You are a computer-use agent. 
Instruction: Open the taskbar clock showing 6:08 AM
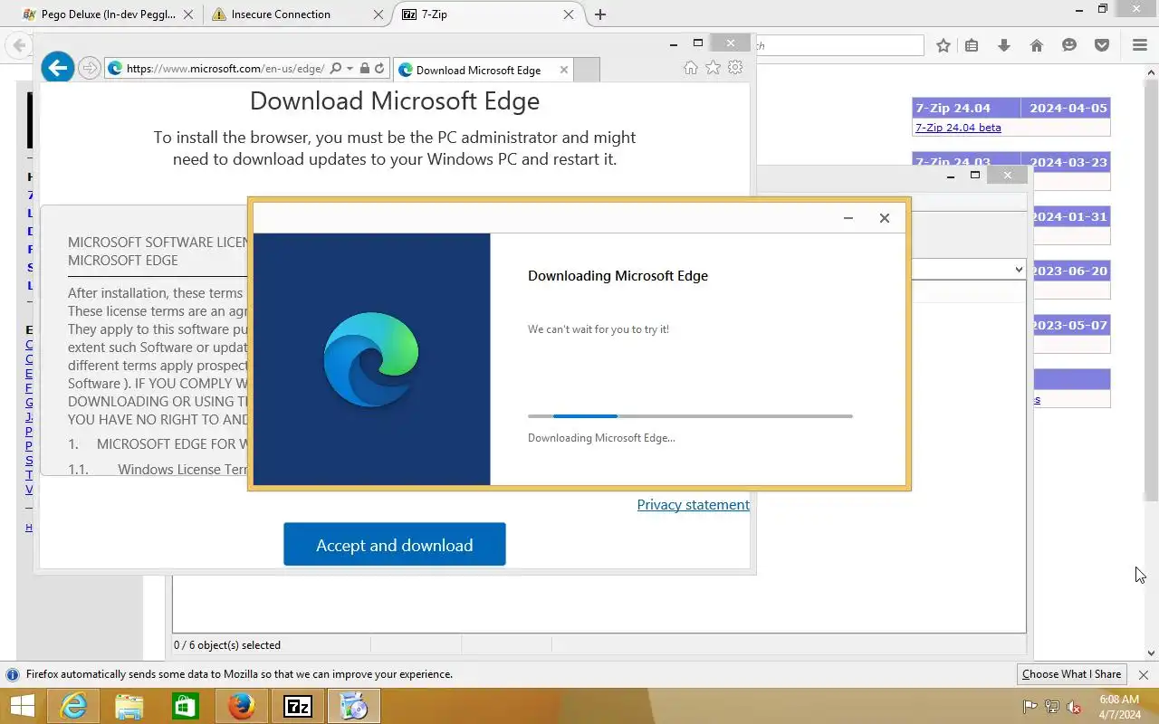click(x=1120, y=707)
